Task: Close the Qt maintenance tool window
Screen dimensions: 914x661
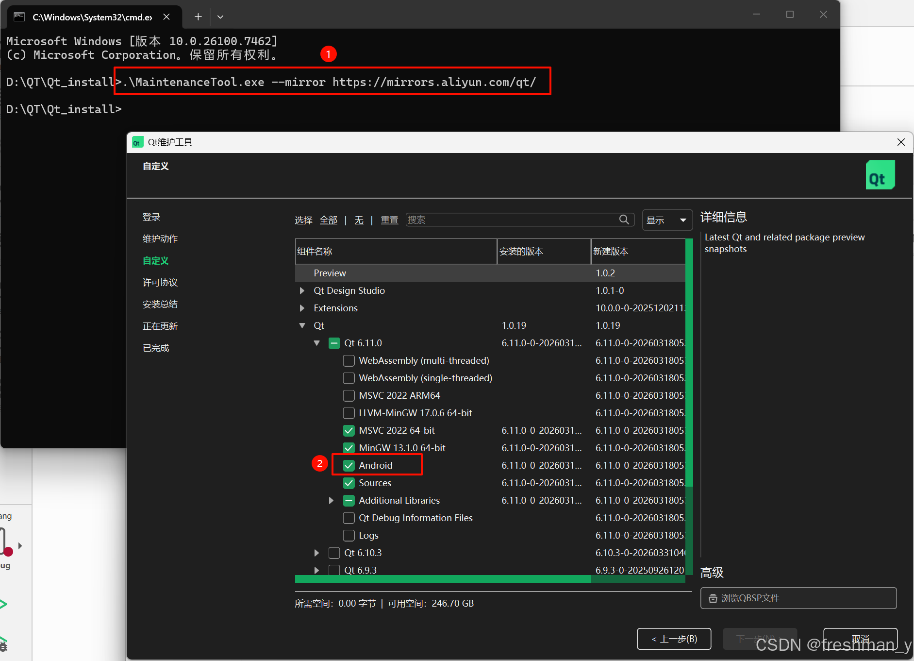Action: (x=901, y=142)
